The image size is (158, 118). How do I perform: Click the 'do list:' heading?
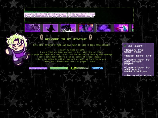(136, 46)
